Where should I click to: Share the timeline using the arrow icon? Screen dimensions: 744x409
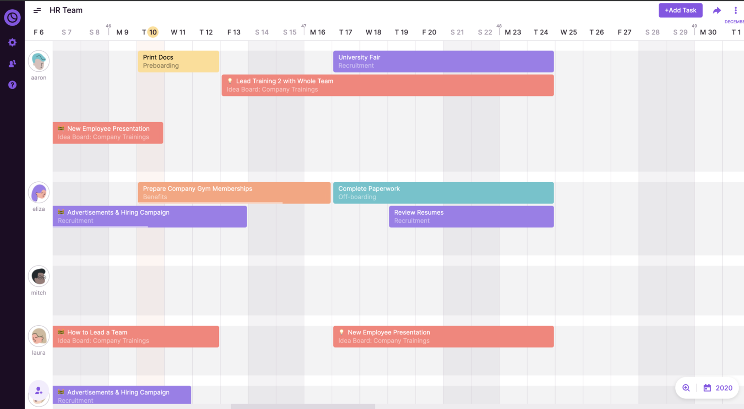click(x=717, y=10)
